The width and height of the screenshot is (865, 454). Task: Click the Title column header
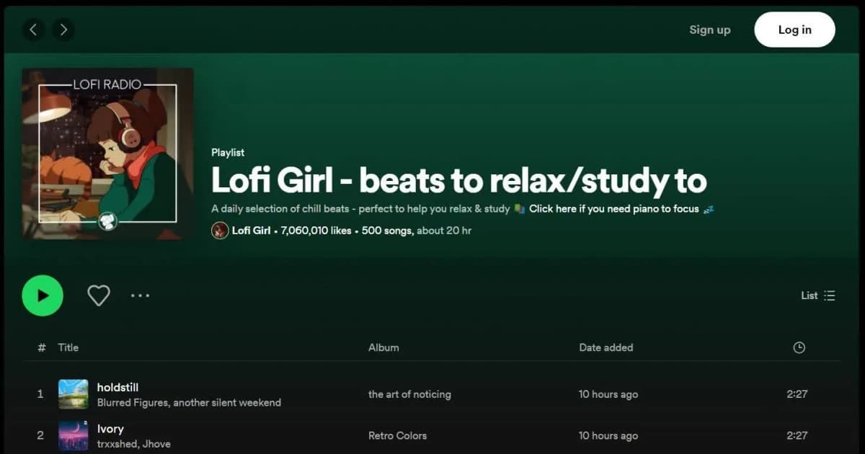click(68, 347)
